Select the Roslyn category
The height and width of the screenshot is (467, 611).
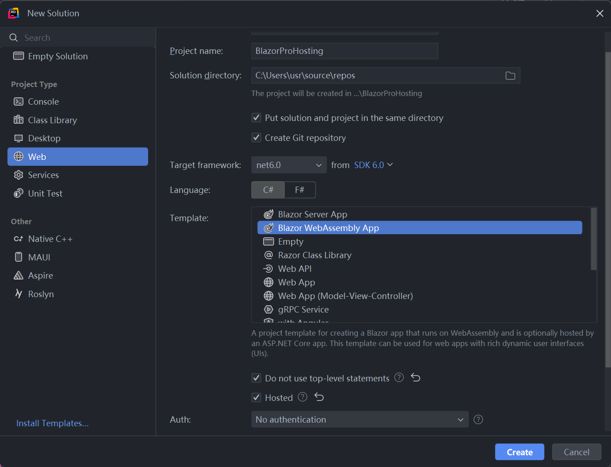78,294
